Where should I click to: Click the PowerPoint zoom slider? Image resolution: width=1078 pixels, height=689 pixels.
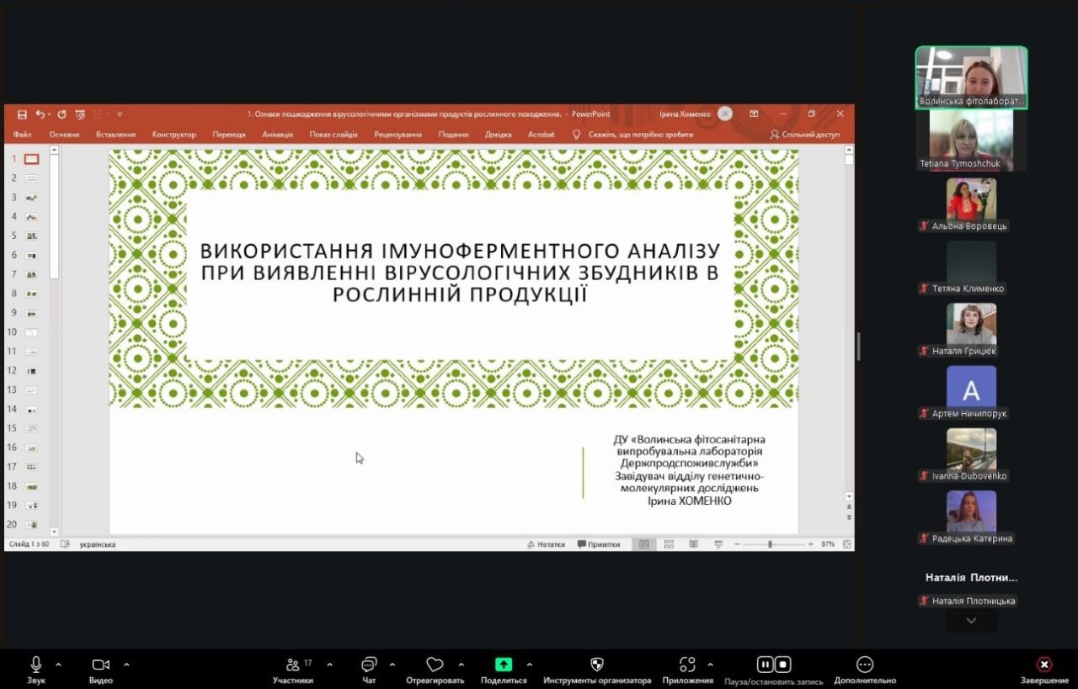point(770,544)
